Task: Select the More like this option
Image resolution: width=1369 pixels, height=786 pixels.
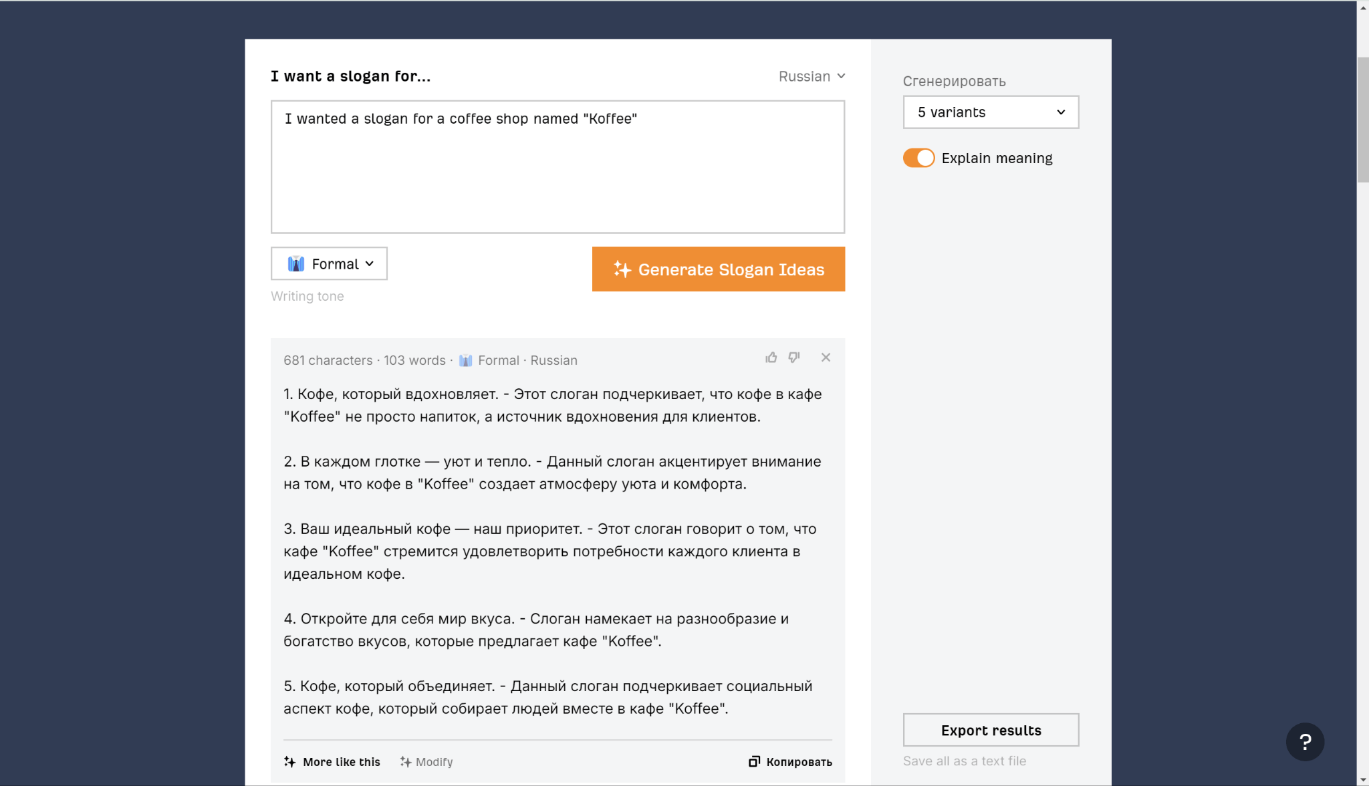Action: pyautogui.click(x=341, y=762)
